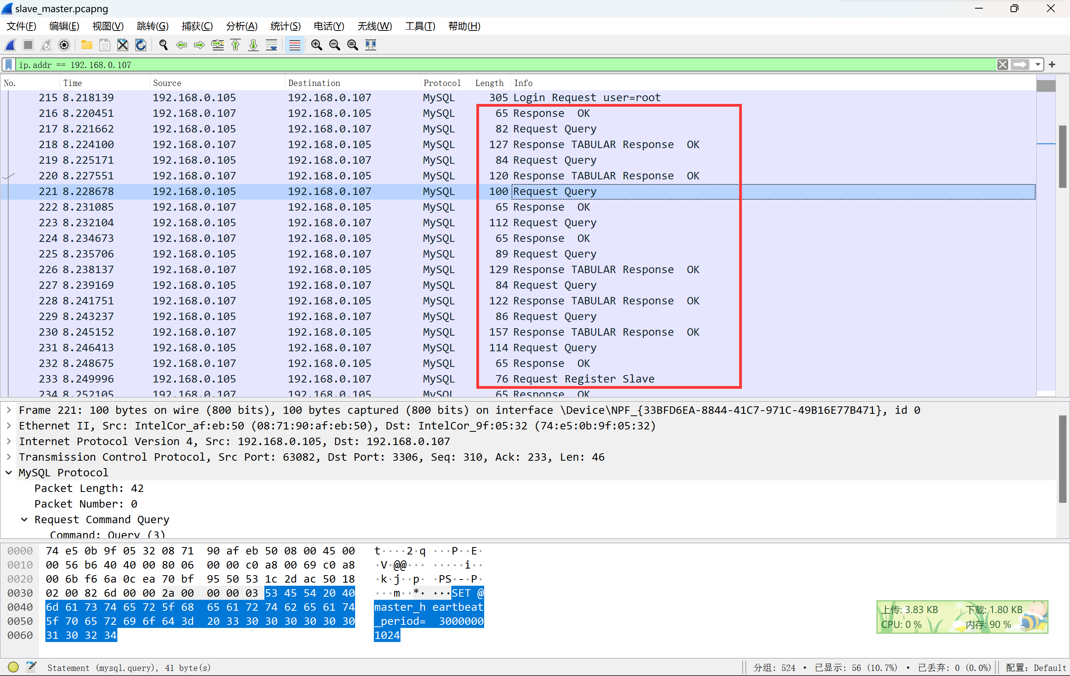Open the 工具(T) menu
Image resolution: width=1070 pixels, height=676 pixels.
420,26
